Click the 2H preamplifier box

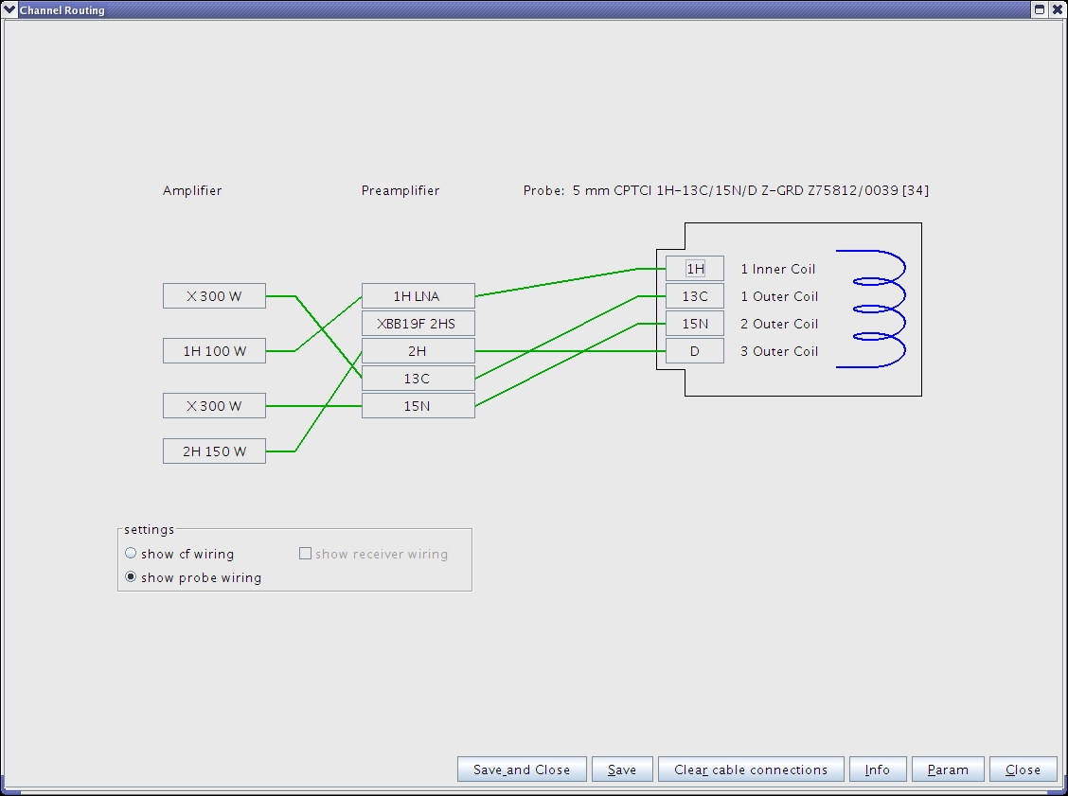click(418, 351)
